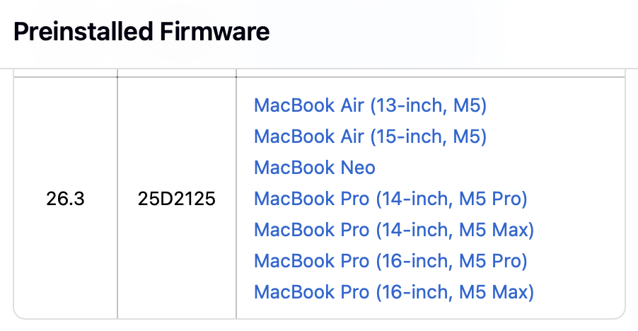The width and height of the screenshot is (638, 331).
Task: Open MacBook Pro (14-inch, M5 Pro) page
Action: pos(390,199)
